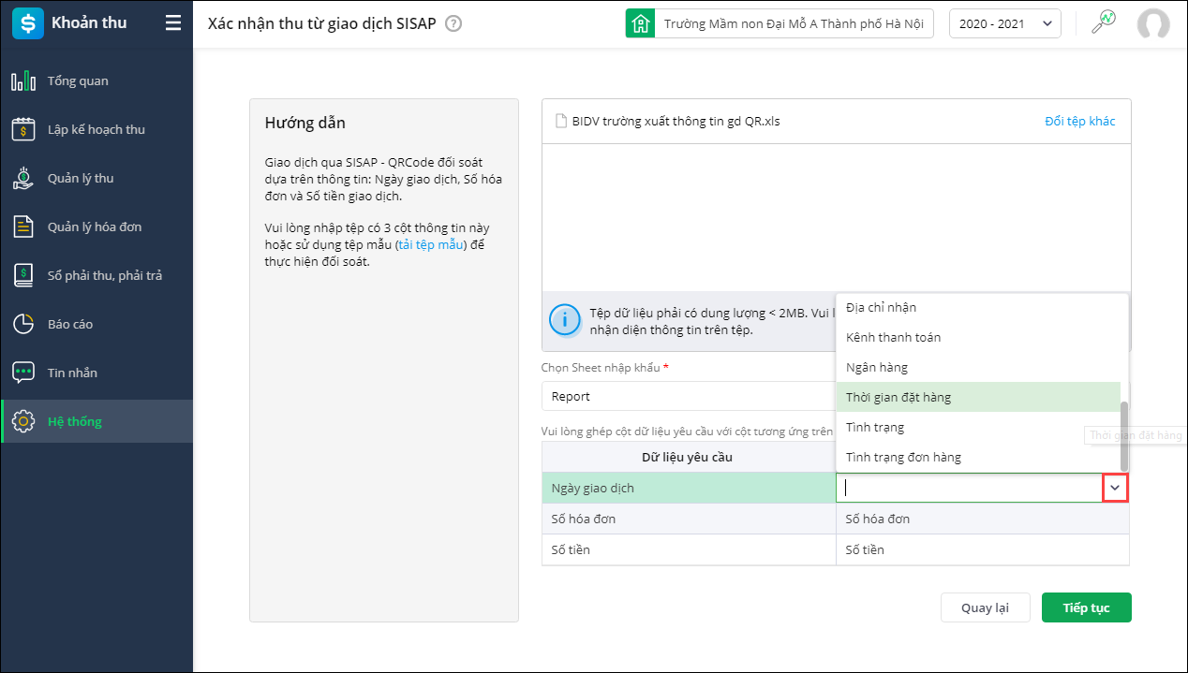Screen dimensions: 1188x673
Task: Click the Khoản thu dollar logo icon
Action: (27, 23)
